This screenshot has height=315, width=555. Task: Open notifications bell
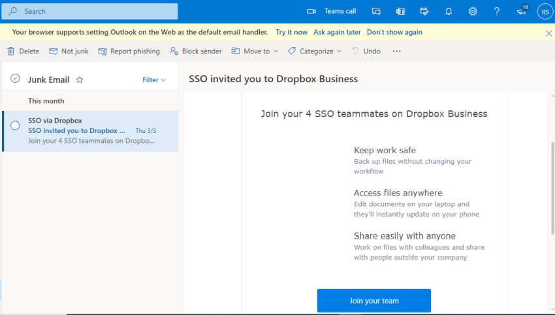[449, 11]
